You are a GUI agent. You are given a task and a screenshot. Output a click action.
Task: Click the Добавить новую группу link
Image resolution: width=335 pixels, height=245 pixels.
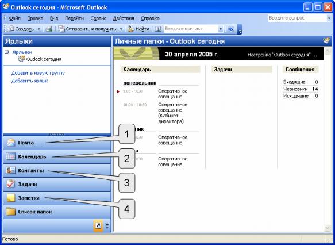click(x=38, y=73)
